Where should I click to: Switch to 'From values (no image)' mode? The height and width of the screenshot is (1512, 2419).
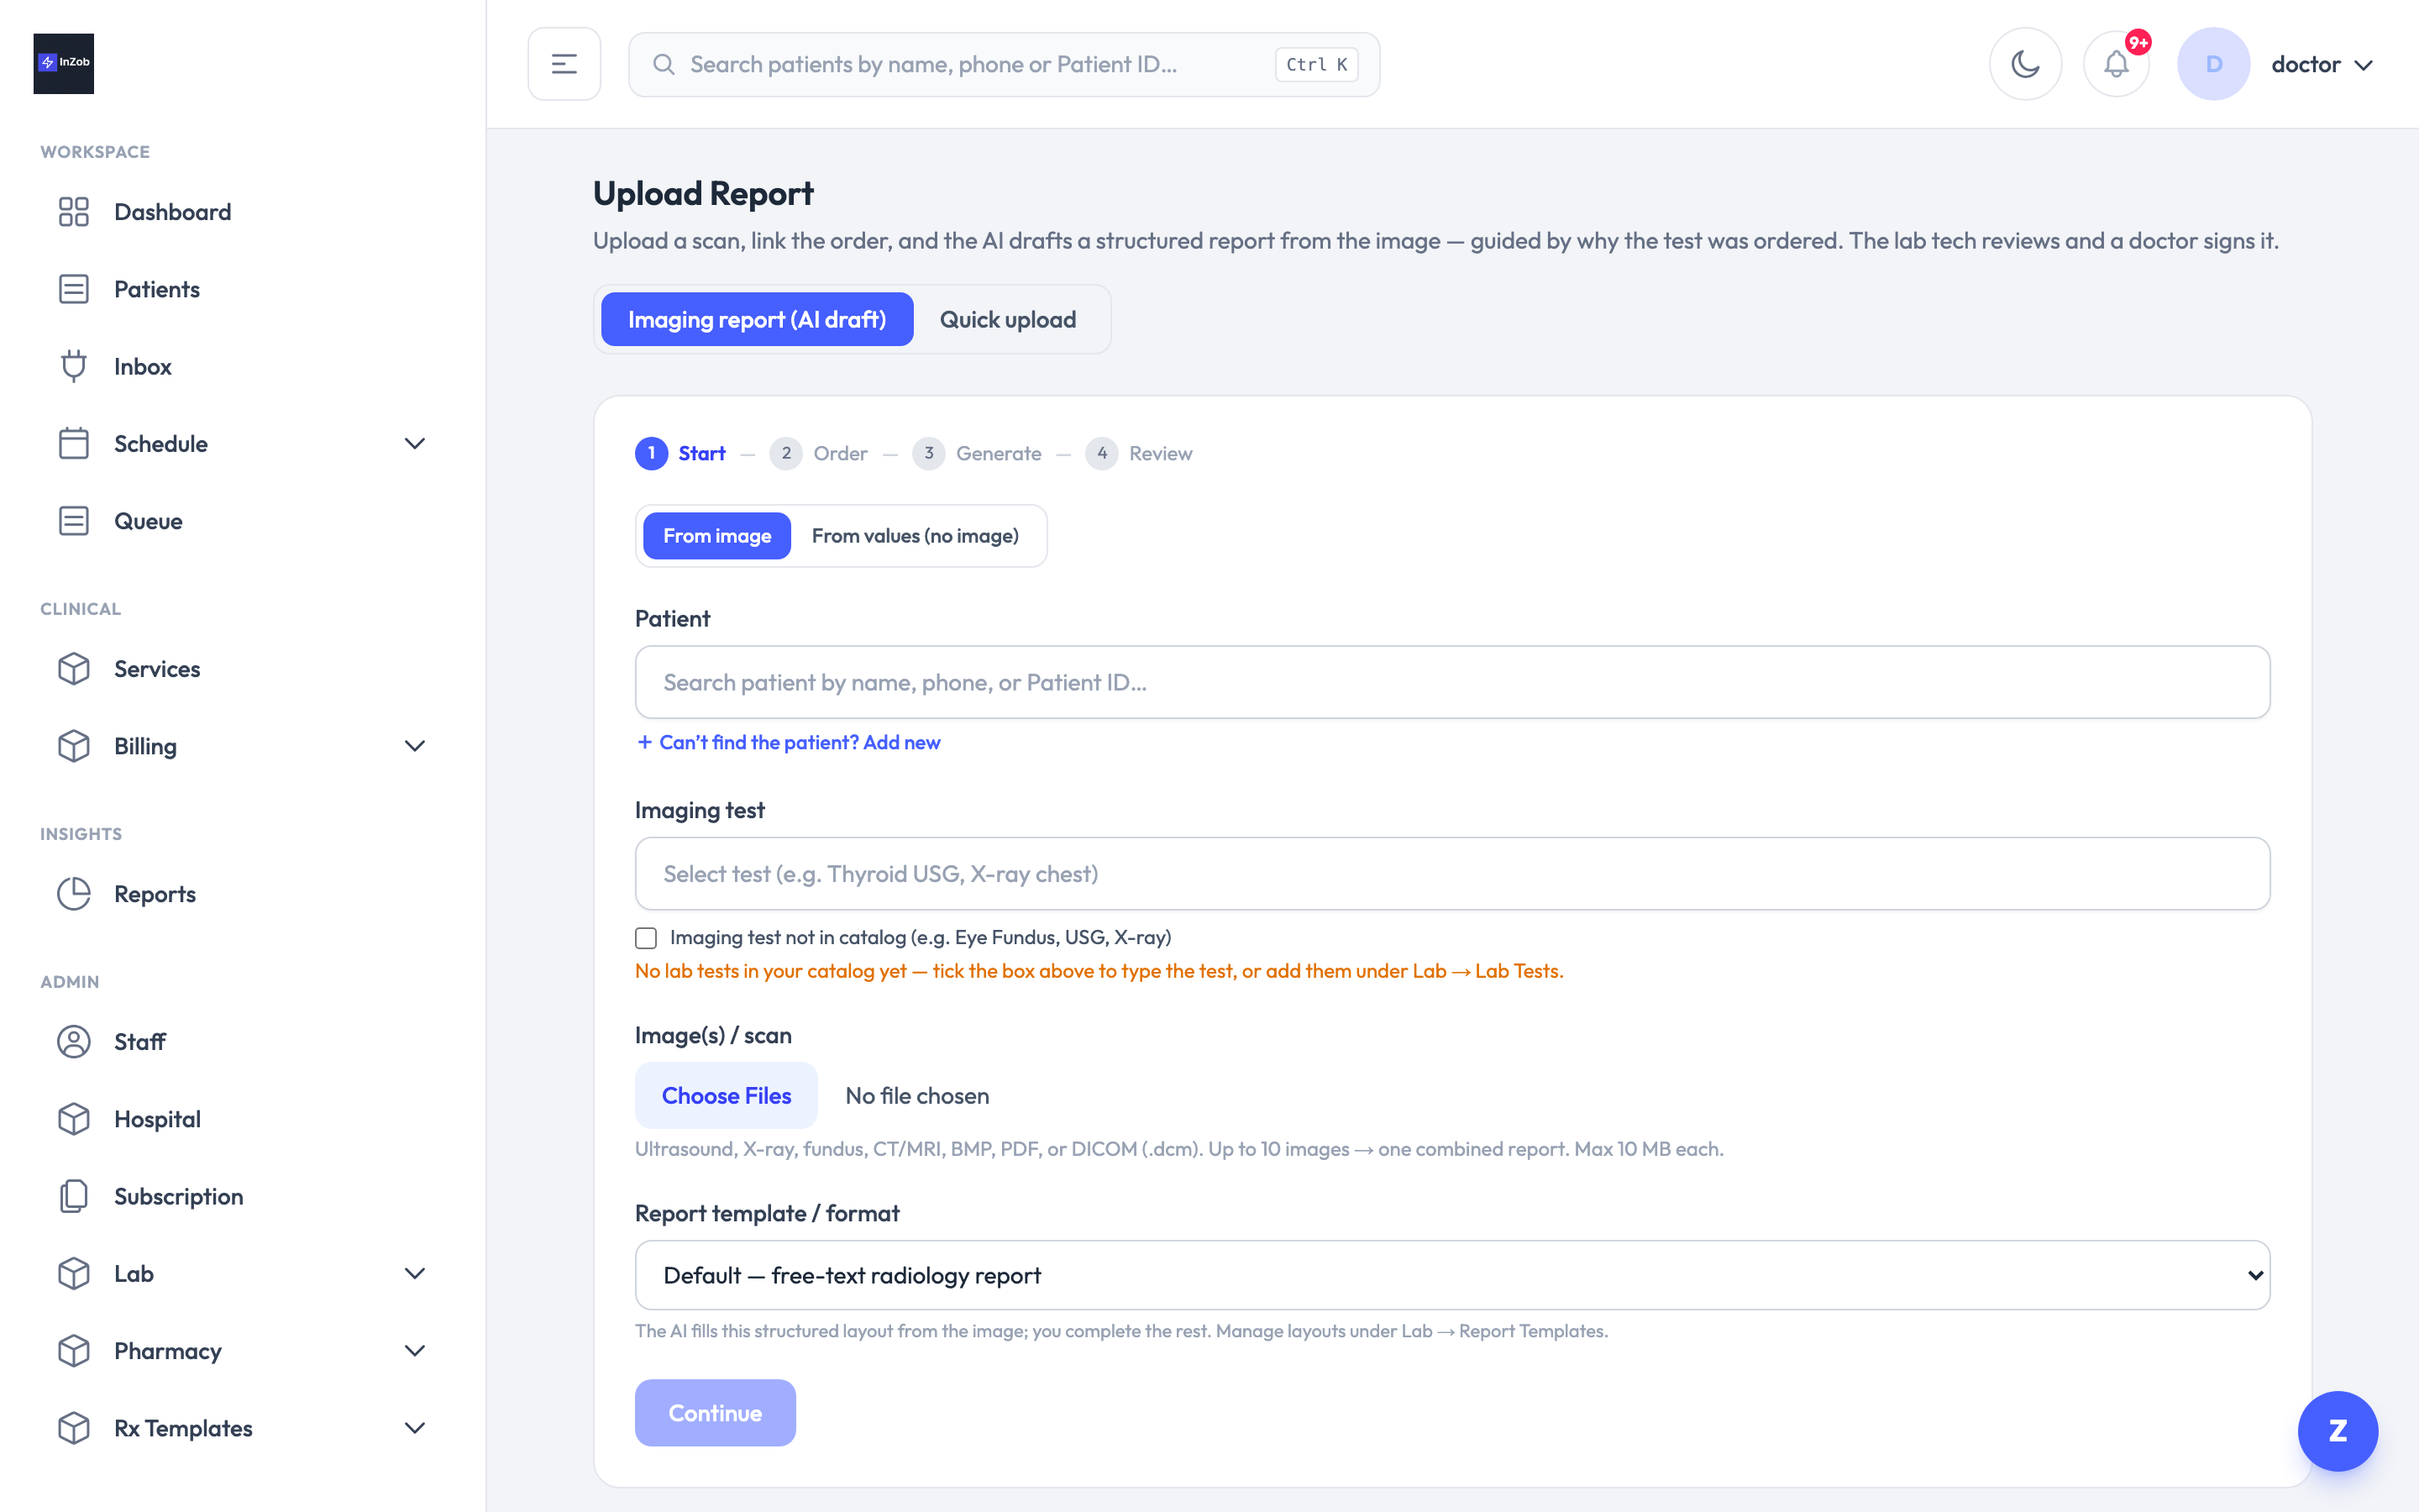click(915, 536)
